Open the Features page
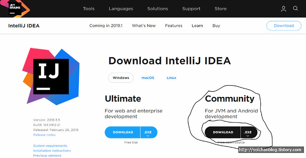Image resolution: width=306 pixels, height=158 pixels. [174, 26]
